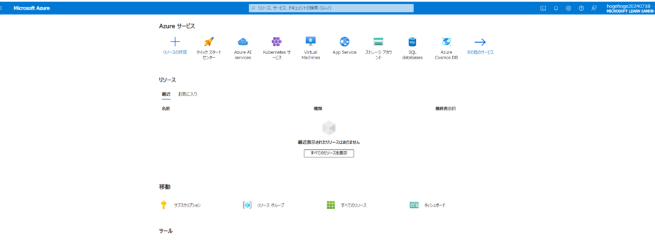Click the Microsoft Azure home title

click(32, 8)
